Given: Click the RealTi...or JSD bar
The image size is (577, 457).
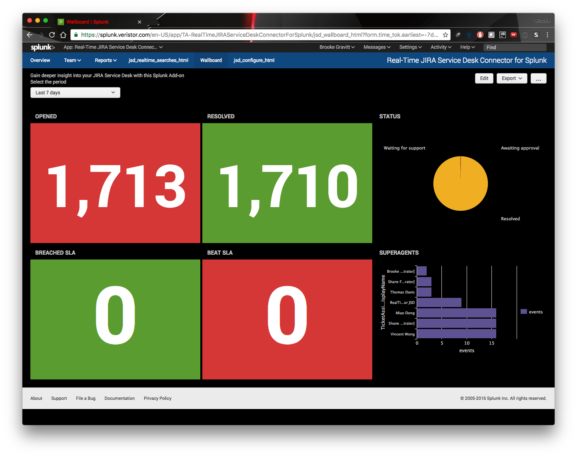Looking at the screenshot, I should (x=439, y=302).
